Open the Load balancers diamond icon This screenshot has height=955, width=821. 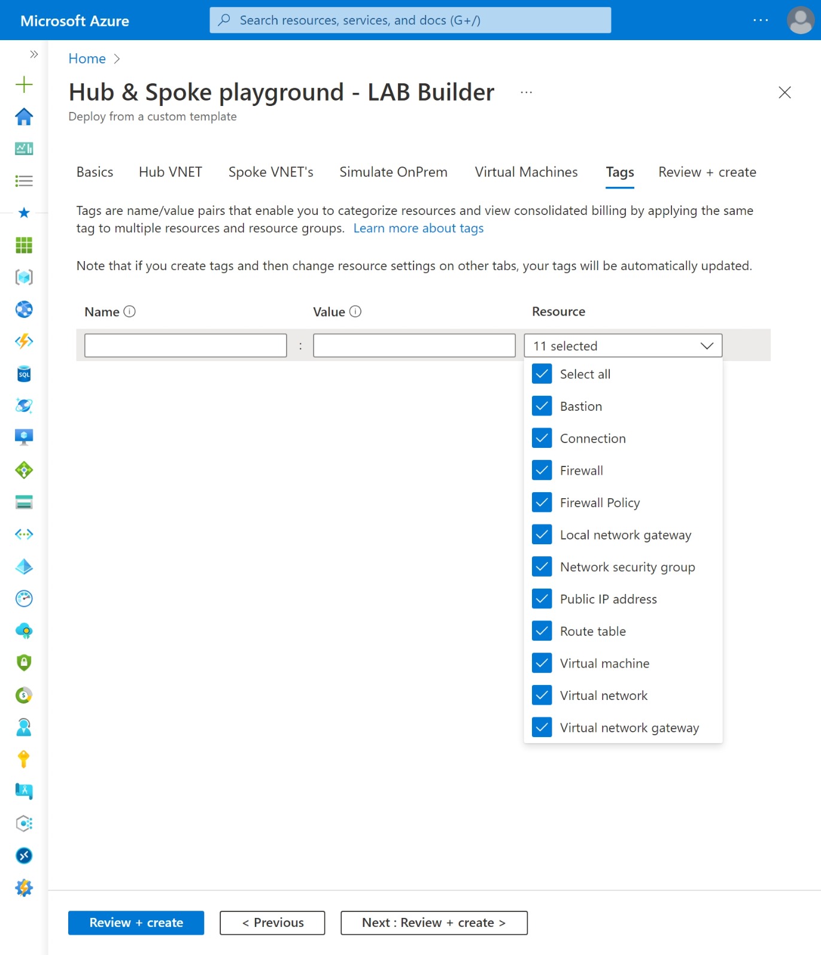click(24, 470)
